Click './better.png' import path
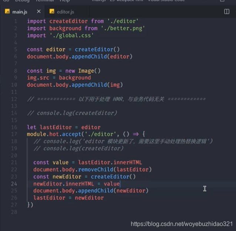 click(x=123, y=28)
